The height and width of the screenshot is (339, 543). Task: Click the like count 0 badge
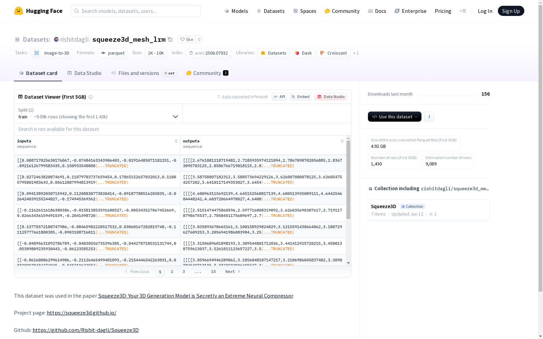point(199,39)
